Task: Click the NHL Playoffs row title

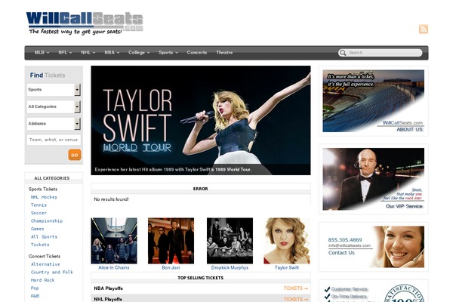Action: tap(108, 299)
